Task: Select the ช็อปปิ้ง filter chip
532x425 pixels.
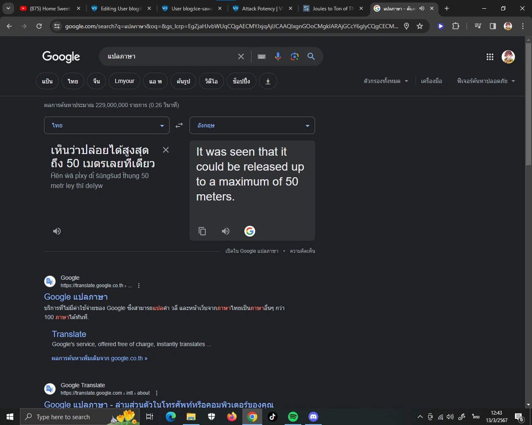Action: [241, 81]
